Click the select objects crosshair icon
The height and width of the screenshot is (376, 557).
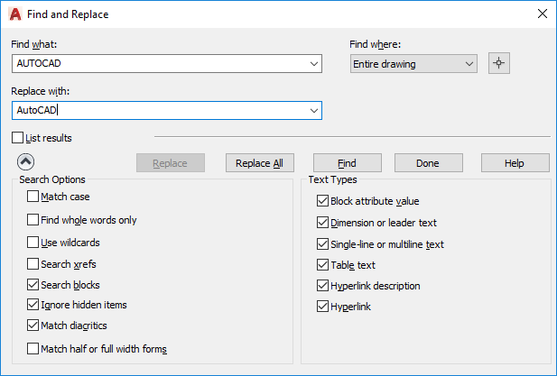point(498,63)
